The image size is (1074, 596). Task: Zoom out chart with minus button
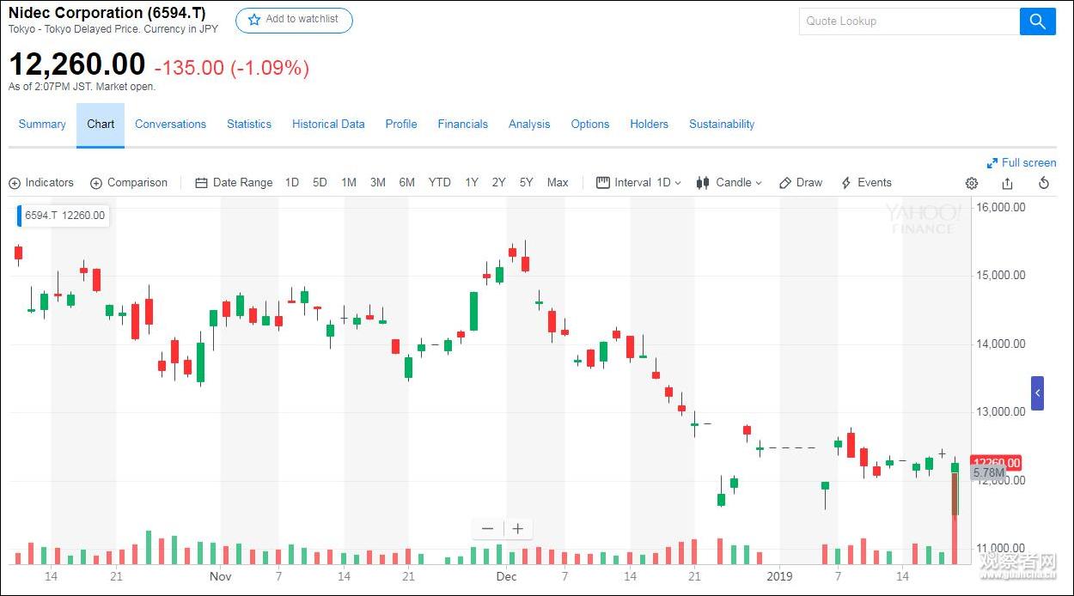488,529
